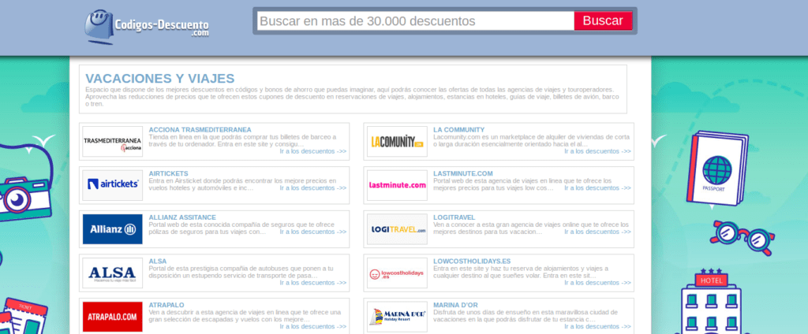Open the LASTMINUTE.COM title link
The image size is (808, 334).
click(x=462, y=173)
